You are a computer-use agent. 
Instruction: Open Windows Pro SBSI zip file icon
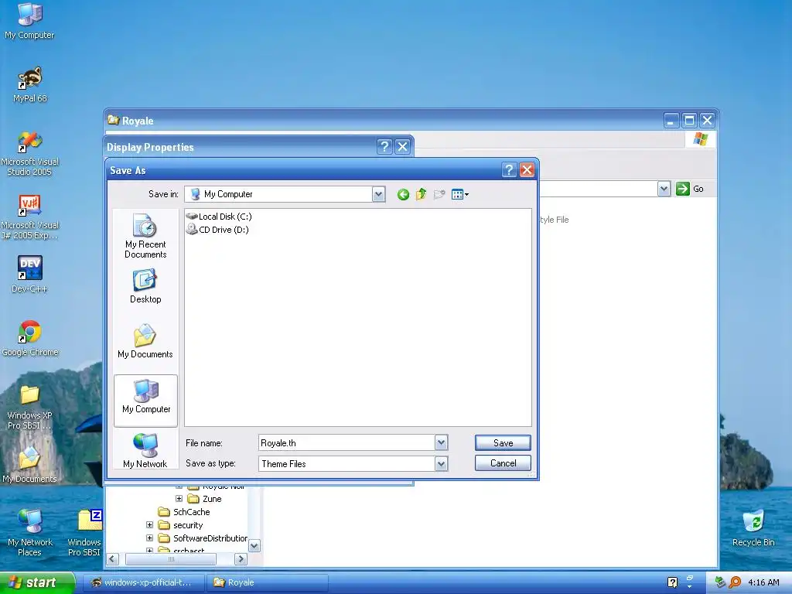pos(85,533)
